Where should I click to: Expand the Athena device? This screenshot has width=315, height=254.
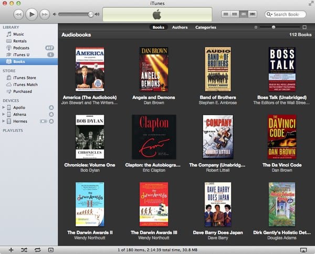pyautogui.click(x=4, y=114)
